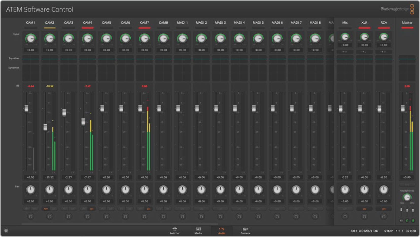Solo CAM1 with its headphone icon
The width and height of the screenshot is (420, 237).
click(x=30, y=216)
